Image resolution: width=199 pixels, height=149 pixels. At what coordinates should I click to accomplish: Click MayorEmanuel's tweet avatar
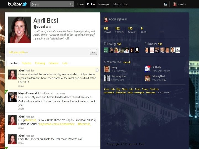(12, 97)
